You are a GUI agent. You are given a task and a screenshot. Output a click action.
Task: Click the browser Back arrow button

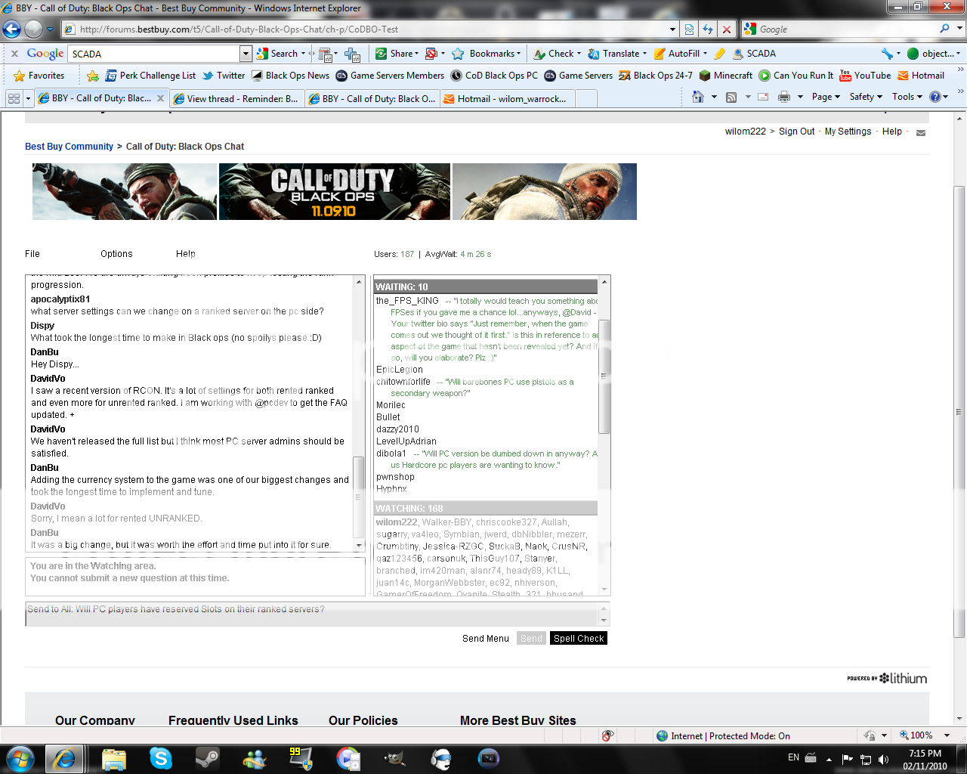click(11, 29)
